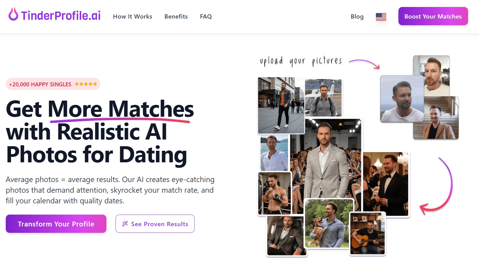Select the tuxedo man chandelier photo
The height and width of the screenshot is (269, 479).
386,184
